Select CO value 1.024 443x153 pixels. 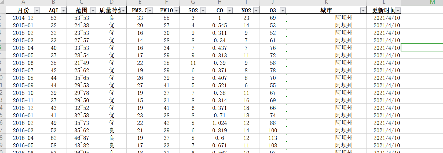[219, 123]
